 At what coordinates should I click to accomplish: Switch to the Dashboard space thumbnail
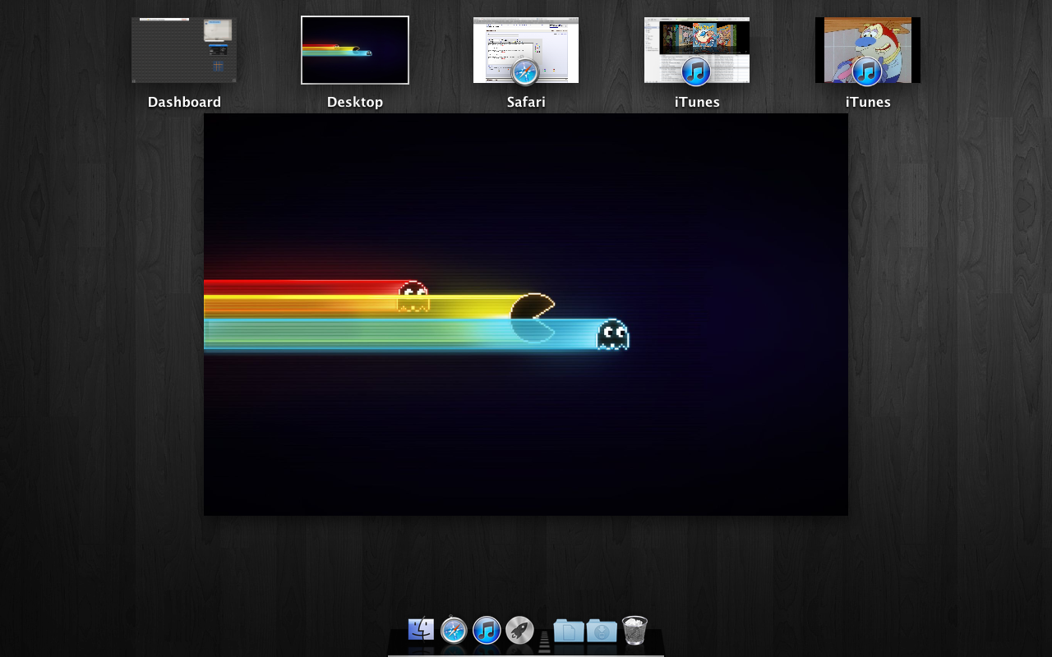tap(184, 50)
